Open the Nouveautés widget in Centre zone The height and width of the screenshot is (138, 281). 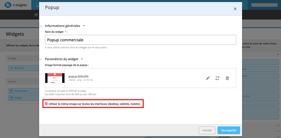coord(24,91)
